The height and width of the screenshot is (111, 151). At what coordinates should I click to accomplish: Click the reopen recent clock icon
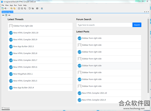[6, 9]
